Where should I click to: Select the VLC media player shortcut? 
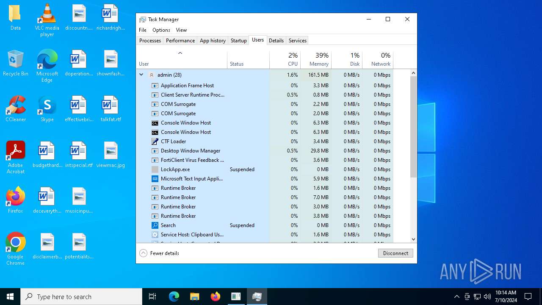(47, 20)
